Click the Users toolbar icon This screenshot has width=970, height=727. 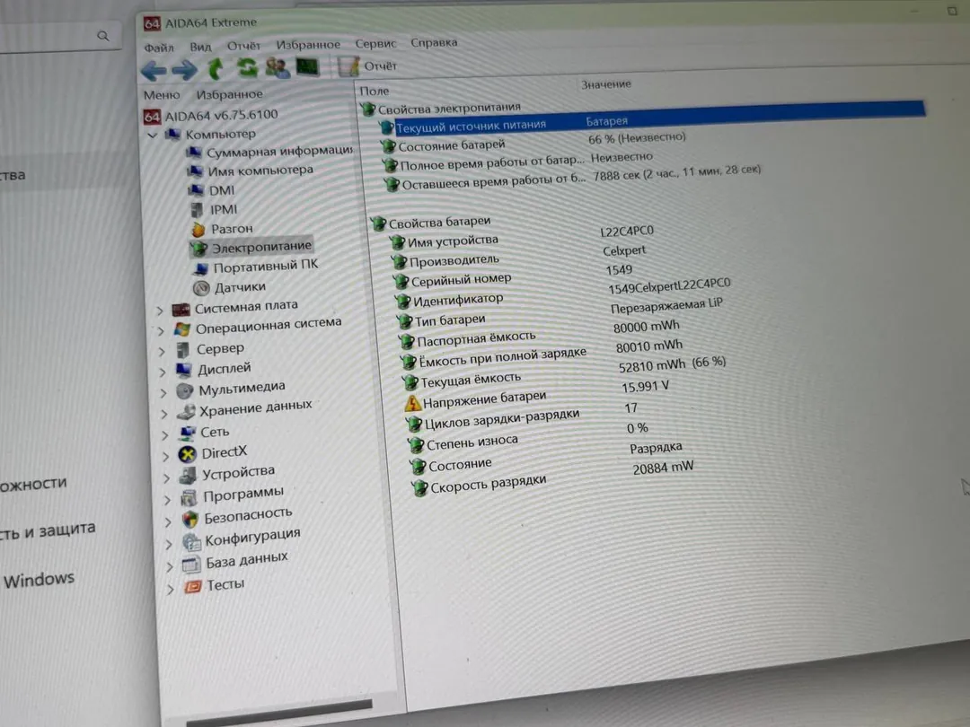click(x=278, y=67)
